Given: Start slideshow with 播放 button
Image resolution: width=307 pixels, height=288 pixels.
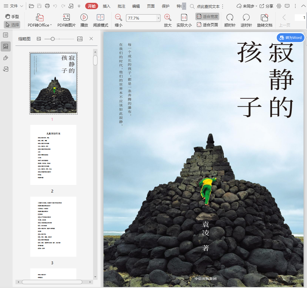Looking at the screenshot, I should tap(84, 21).
